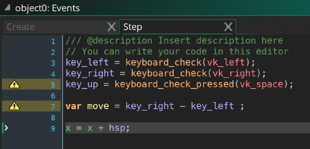Click the vk_right constant on line 4
The width and height of the screenshot is (310, 149).
(x=234, y=74)
